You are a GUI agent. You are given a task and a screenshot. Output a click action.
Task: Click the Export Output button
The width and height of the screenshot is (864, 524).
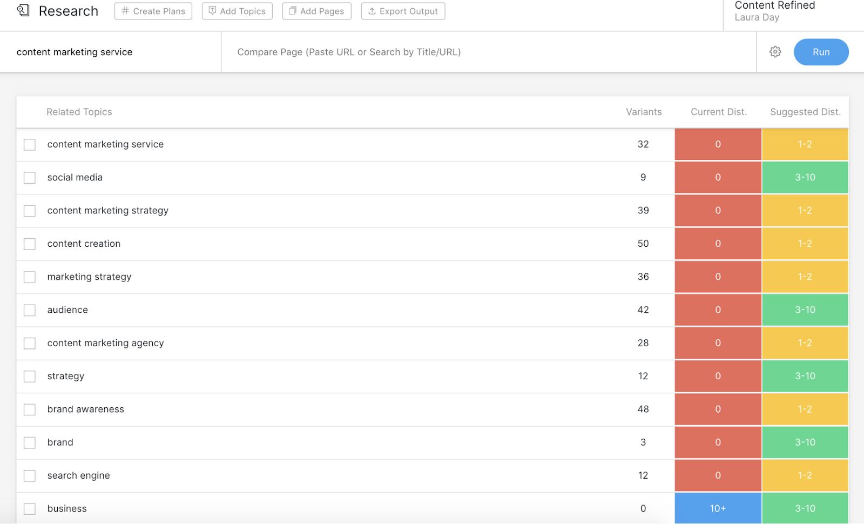pos(403,11)
